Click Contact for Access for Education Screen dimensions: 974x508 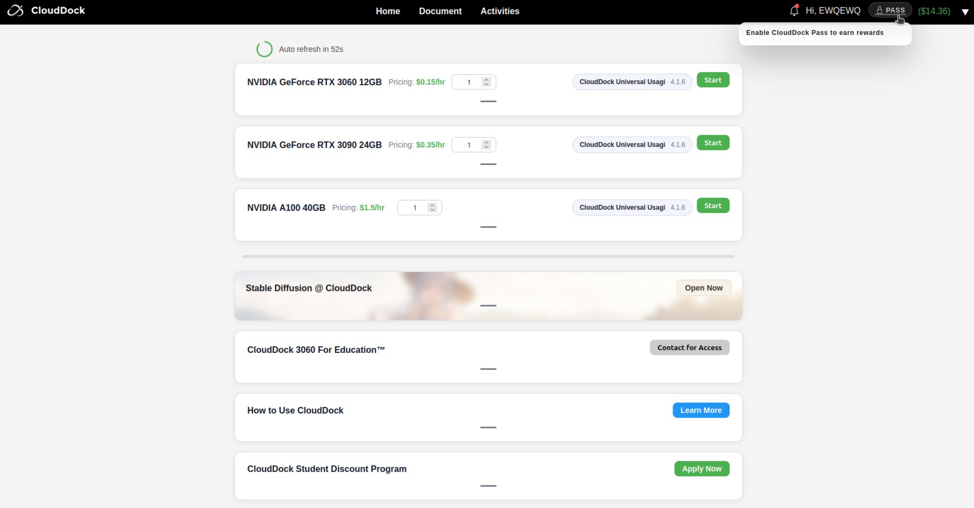click(689, 348)
